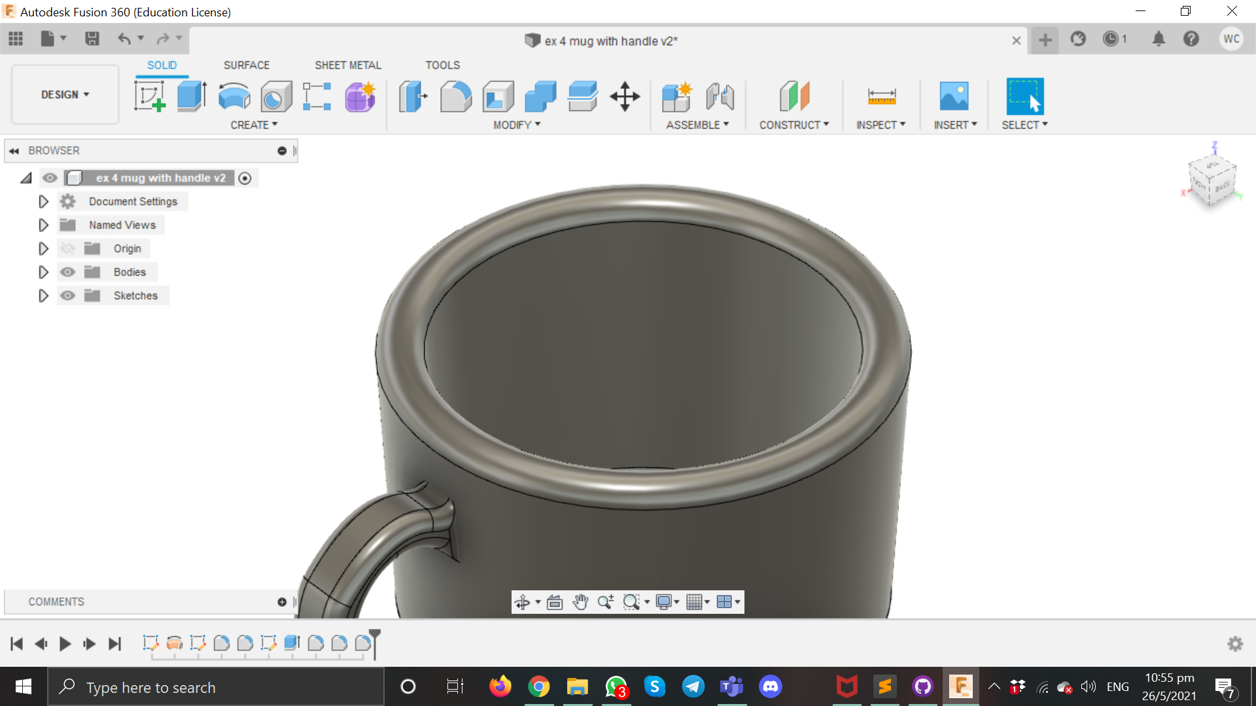
Task: Click the Pan hand tool
Action: click(580, 602)
